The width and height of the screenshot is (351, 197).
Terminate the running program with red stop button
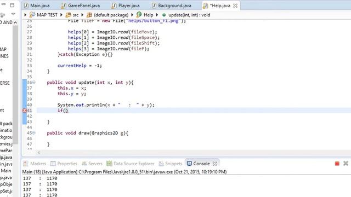click(337, 164)
